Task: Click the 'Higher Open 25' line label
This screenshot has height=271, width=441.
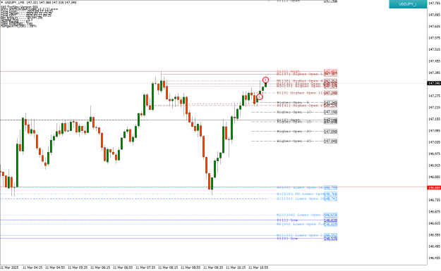Action: [x=294, y=141]
